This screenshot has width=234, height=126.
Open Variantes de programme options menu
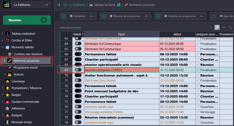202,16
